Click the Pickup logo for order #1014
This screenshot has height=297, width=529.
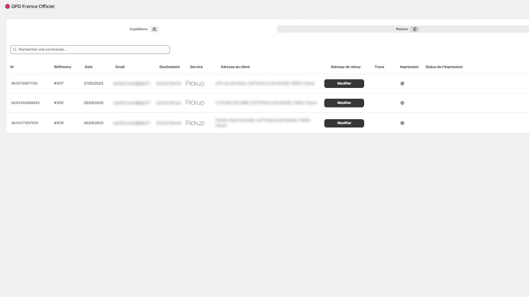point(195,123)
